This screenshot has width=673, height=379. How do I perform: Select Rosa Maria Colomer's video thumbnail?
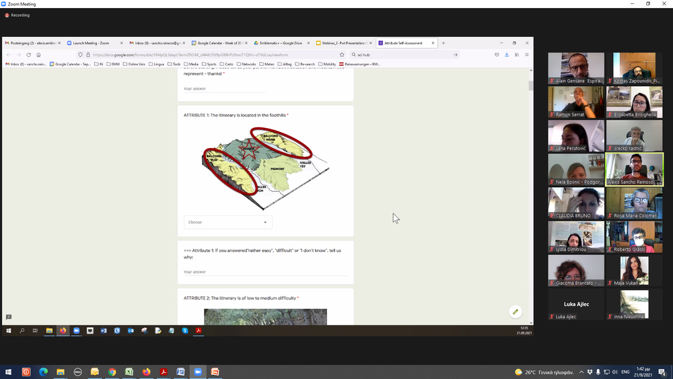pyautogui.click(x=634, y=203)
